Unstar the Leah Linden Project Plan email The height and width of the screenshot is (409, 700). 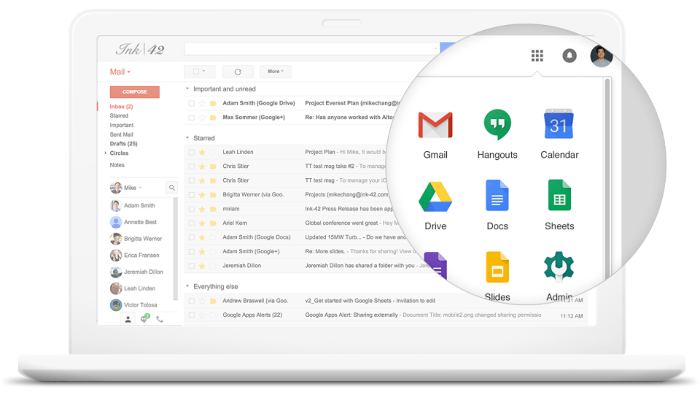click(x=202, y=152)
